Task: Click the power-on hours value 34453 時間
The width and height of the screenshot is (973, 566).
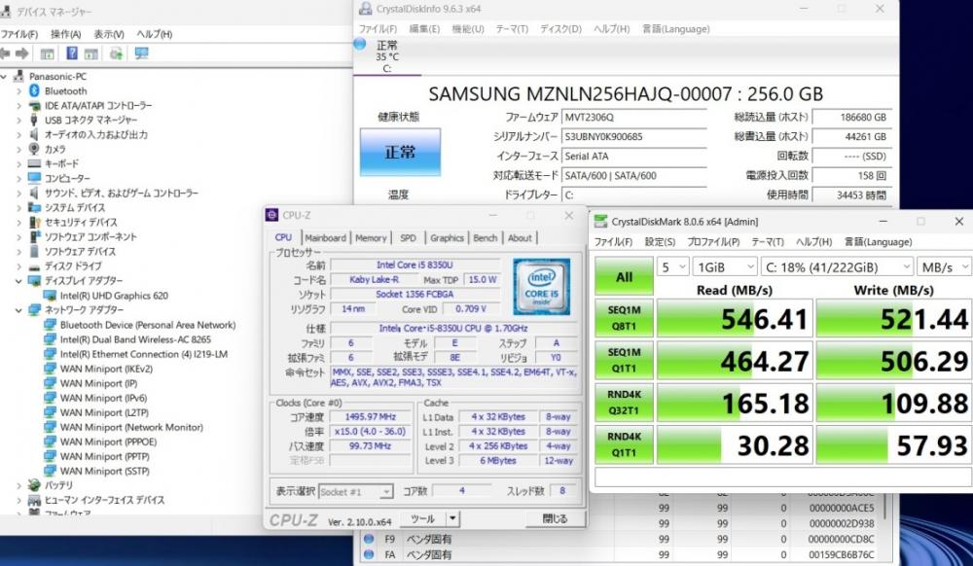Action: click(852, 195)
